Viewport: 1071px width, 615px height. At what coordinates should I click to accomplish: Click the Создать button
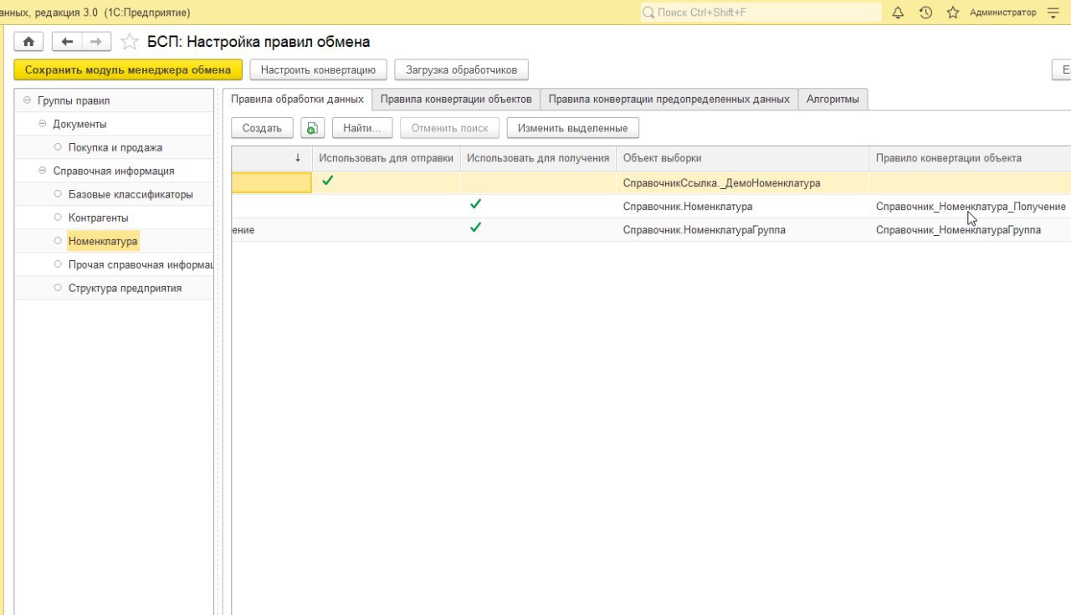(x=262, y=128)
